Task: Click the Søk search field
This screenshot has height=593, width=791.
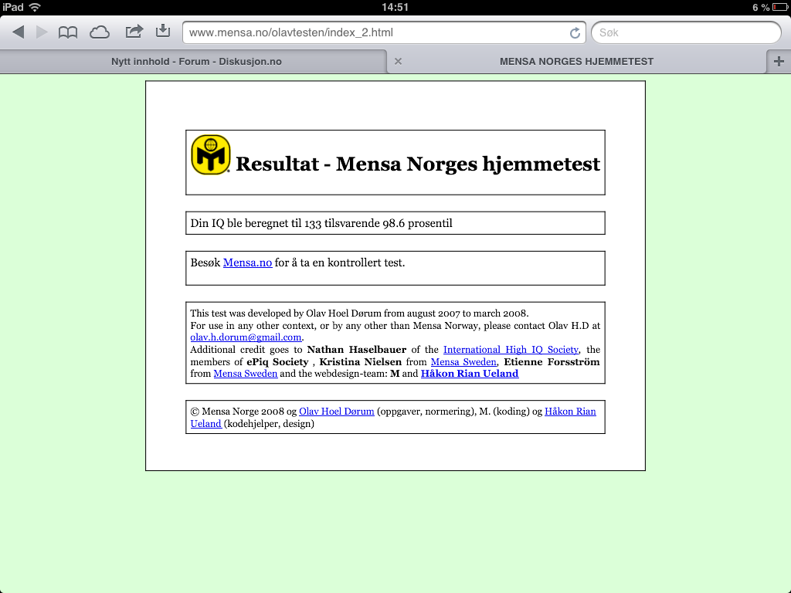Action: (x=686, y=32)
